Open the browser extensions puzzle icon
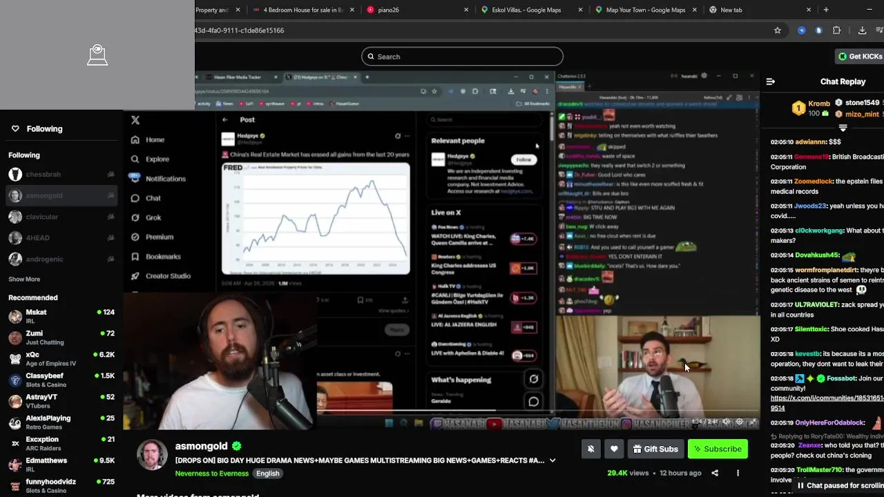The width and height of the screenshot is (884, 497). click(836, 30)
